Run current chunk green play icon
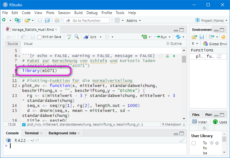Screen dimensions: 230x158 pyautogui.click(x=174, y=56)
